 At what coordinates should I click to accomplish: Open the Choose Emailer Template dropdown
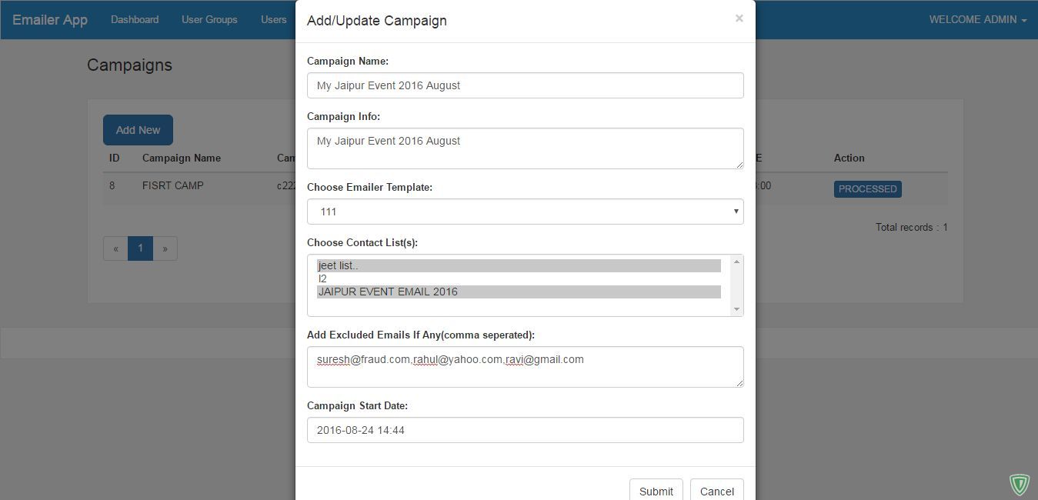point(525,212)
